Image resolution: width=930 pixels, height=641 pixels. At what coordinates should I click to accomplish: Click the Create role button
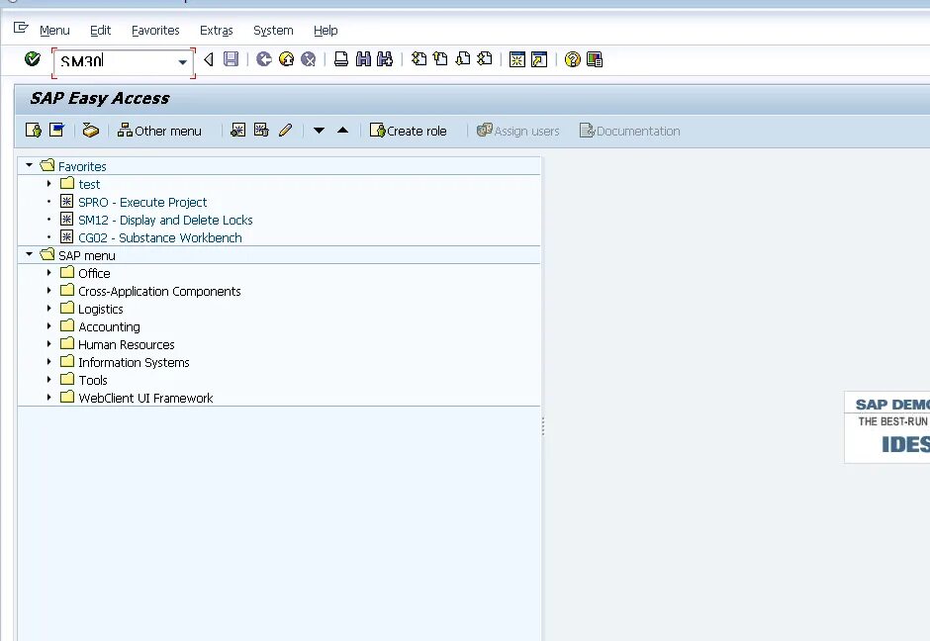click(408, 131)
